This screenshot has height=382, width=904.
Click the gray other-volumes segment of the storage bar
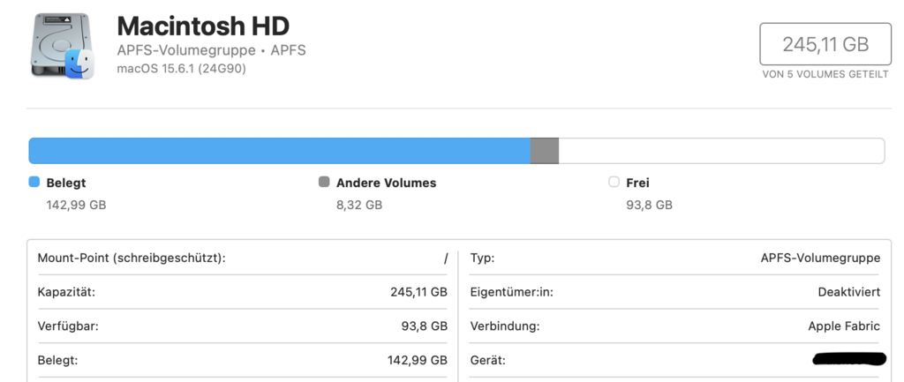[x=545, y=151]
